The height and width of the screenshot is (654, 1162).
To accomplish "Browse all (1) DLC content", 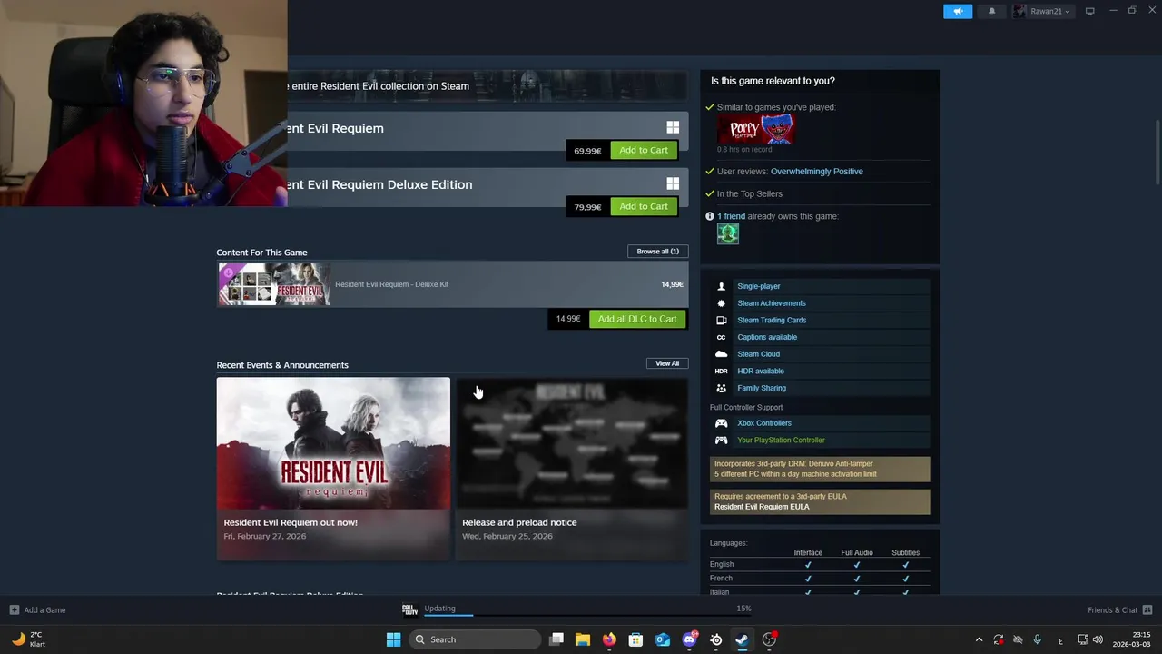I will (657, 252).
